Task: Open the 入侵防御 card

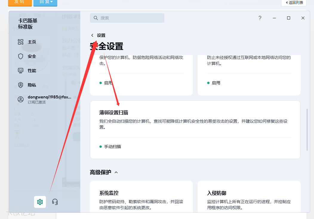Action: pyautogui.click(x=249, y=197)
